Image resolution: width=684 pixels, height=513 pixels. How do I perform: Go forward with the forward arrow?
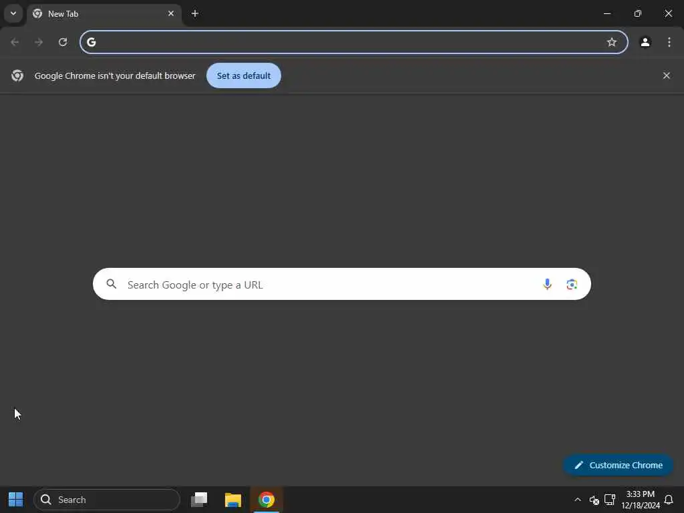[39, 42]
